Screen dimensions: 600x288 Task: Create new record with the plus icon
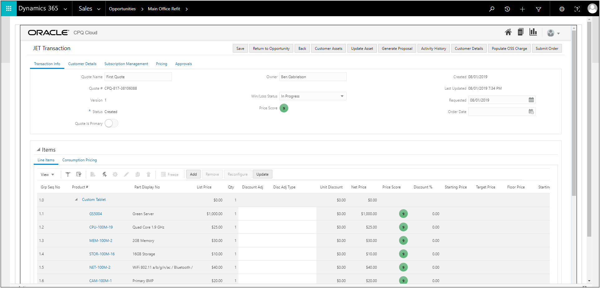(523, 9)
